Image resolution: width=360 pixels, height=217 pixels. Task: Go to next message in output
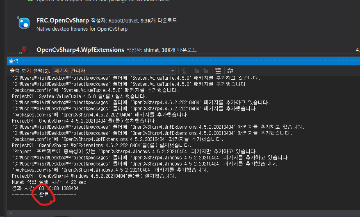coord(206,71)
